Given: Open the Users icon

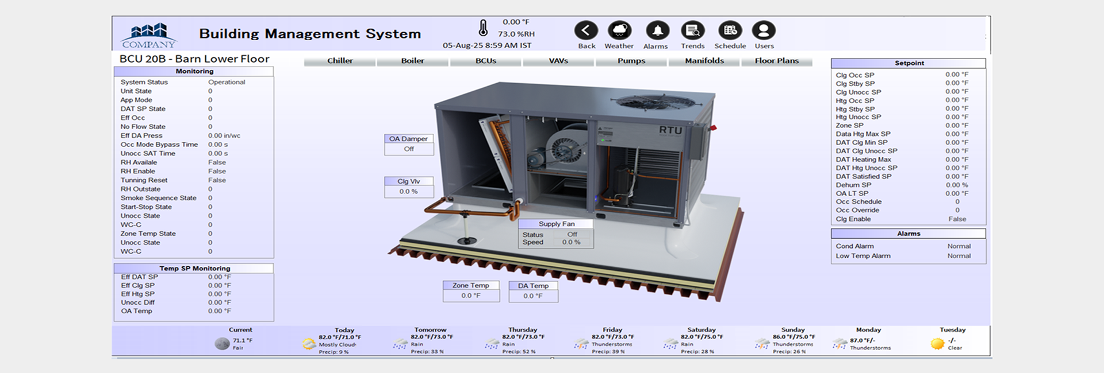Looking at the screenshot, I should 764,30.
